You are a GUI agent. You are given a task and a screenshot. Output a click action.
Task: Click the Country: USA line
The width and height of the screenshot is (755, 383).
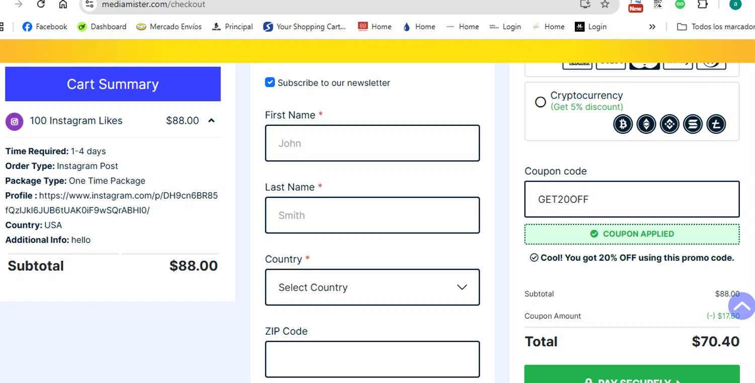tap(33, 225)
